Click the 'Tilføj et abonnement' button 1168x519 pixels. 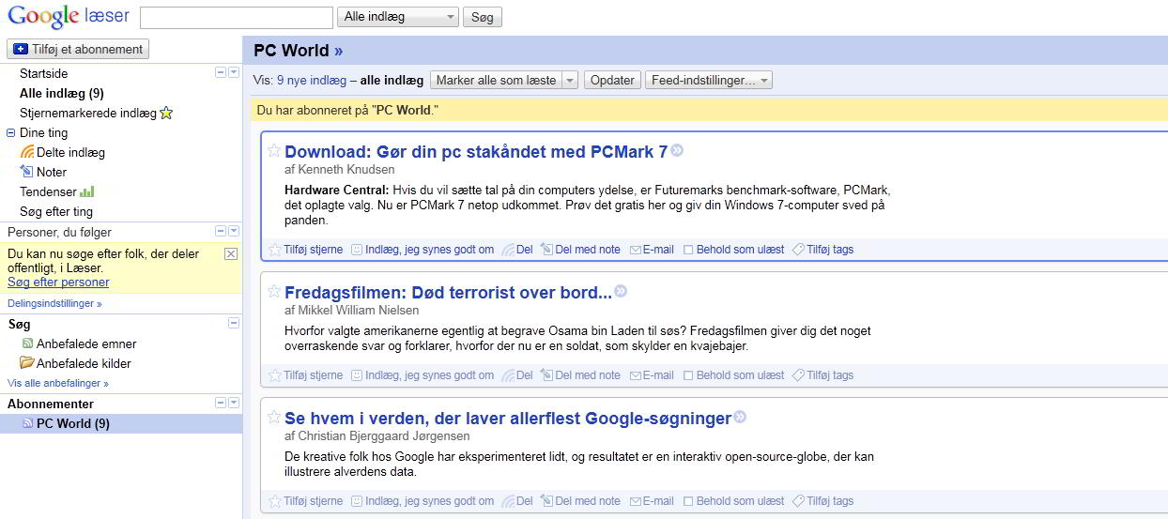coord(78,49)
